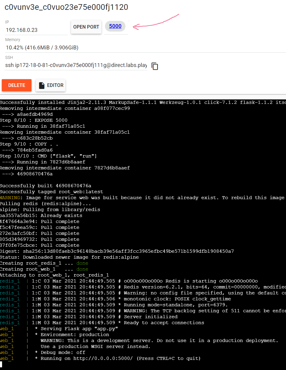Click the Digest sha256 line in the terminal
This screenshot has width=286, height=370.
[117, 251]
